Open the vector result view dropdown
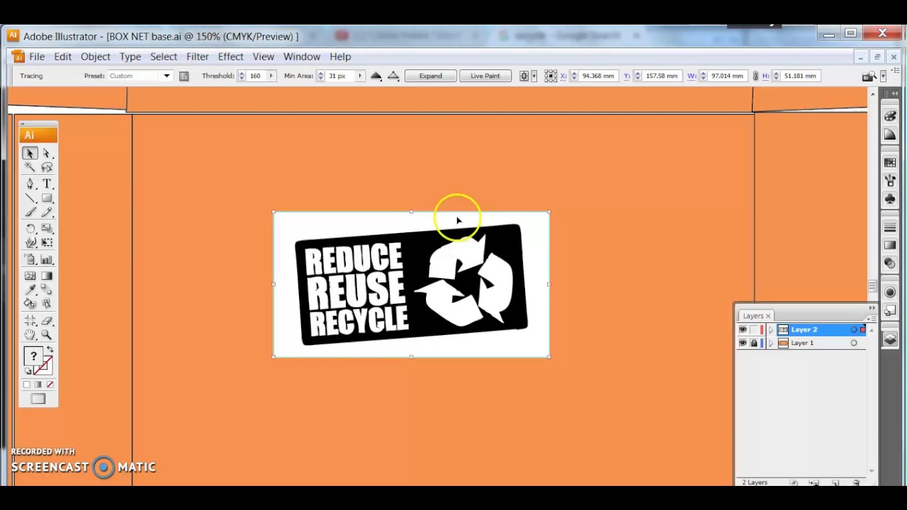Image resolution: width=907 pixels, height=510 pixels. (x=393, y=76)
